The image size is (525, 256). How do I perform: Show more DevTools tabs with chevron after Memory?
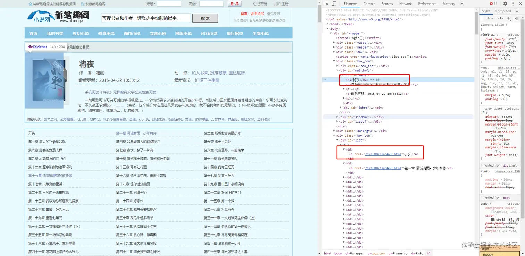[462, 4]
